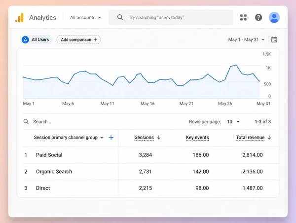Screen dimensions: 296x223
Task: Click the key events value 98.00
Action: [x=202, y=188]
